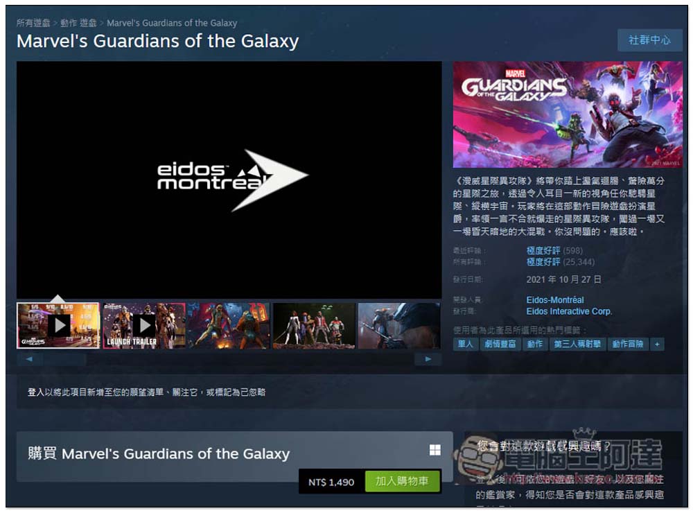Play the Launch Trailer video thumbnail
The height and width of the screenshot is (513, 693).
(x=144, y=326)
